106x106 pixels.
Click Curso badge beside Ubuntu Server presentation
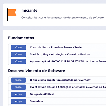pyautogui.click(x=18, y=61)
